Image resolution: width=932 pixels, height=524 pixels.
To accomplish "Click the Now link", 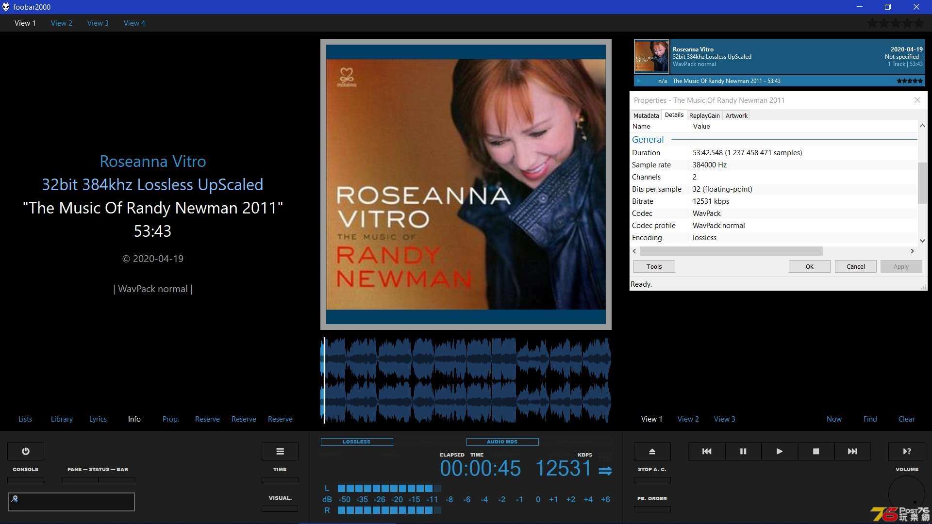I will coord(834,419).
